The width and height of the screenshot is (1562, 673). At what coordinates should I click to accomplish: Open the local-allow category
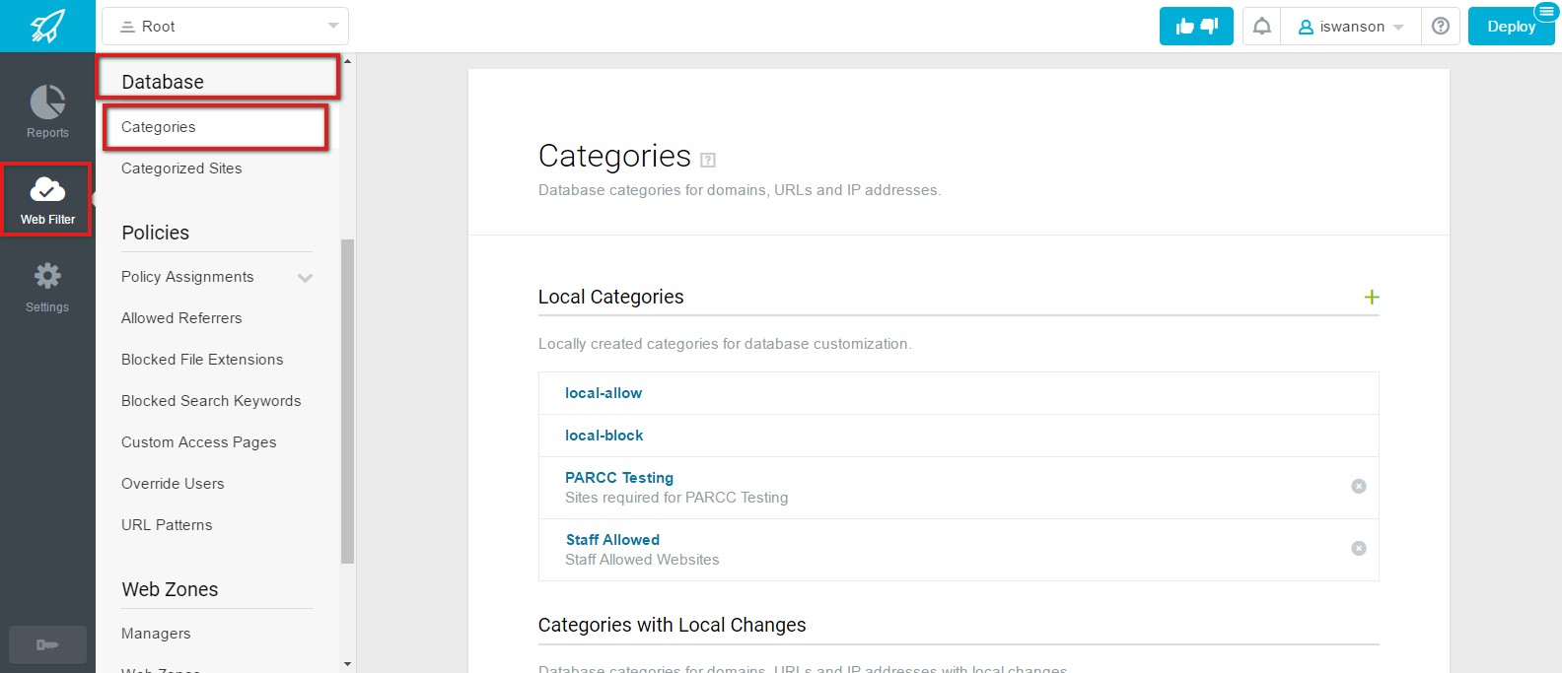(603, 393)
